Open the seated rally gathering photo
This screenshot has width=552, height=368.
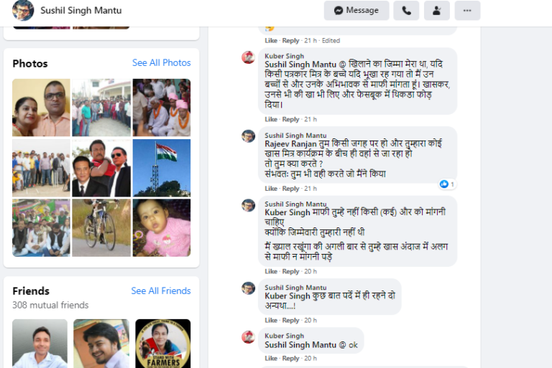point(41,228)
